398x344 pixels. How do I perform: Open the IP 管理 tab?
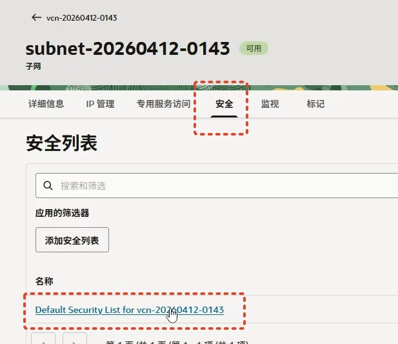(x=100, y=104)
